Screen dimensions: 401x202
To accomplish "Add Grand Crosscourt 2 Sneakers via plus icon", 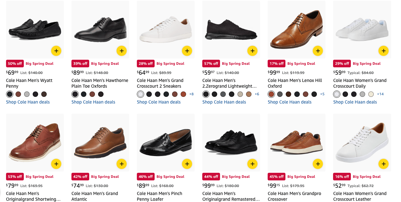I will pyautogui.click(x=187, y=51).
